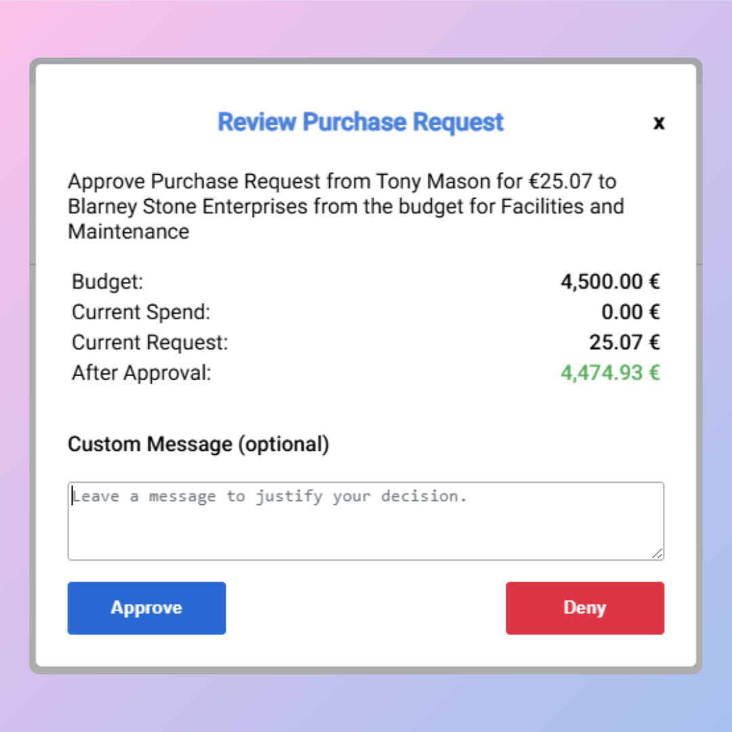Click the Budget amount of 4,500.00 €
Screen dimensions: 732x732
click(x=609, y=281)
